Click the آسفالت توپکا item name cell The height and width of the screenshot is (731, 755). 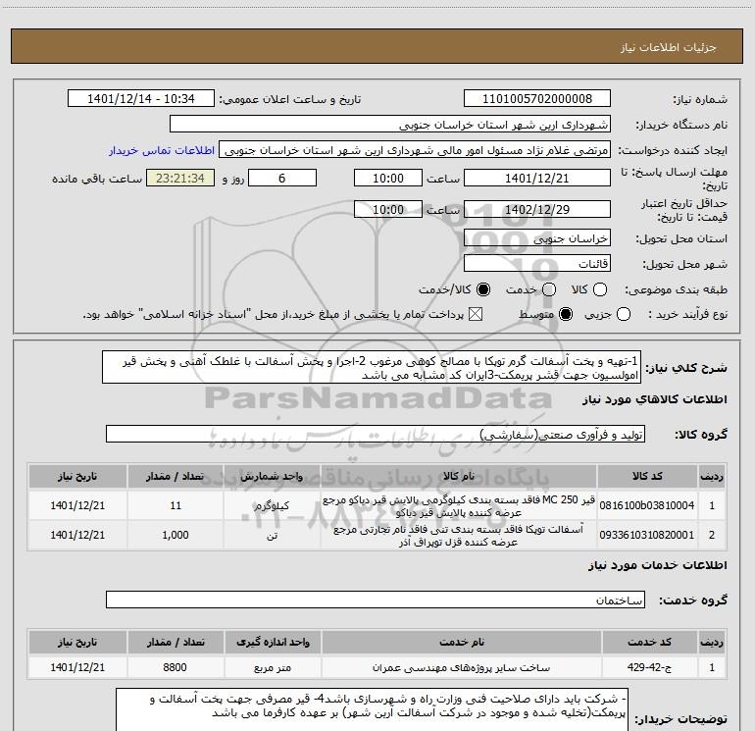459,535
